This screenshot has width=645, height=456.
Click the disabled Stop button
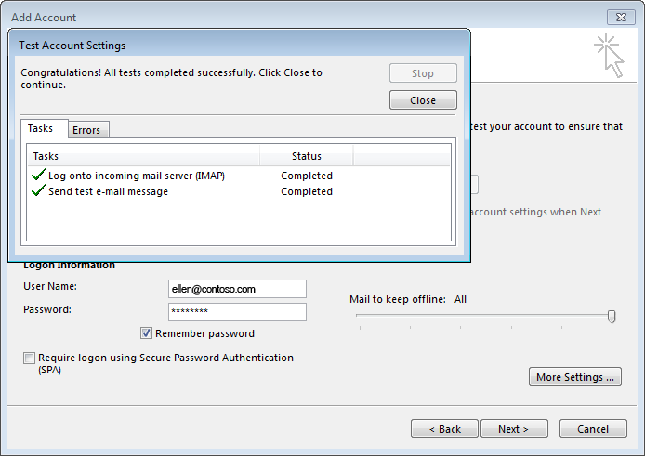(423, 73)
